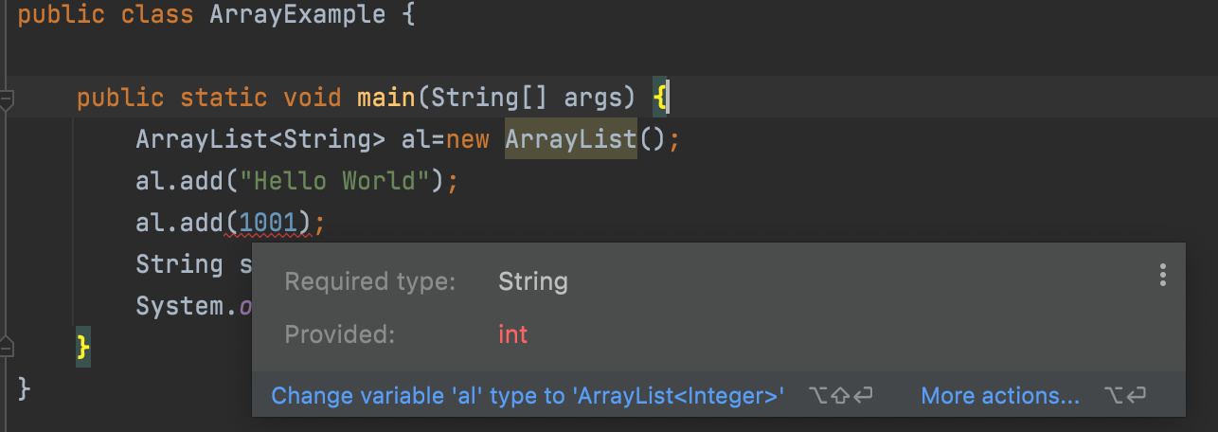Click the red 'int' provided type

(x=512, y=334)
